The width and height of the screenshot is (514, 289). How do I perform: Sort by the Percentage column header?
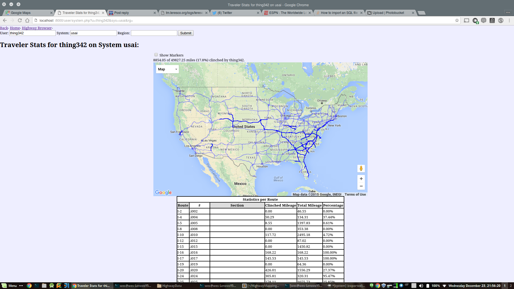pos(333,205)
